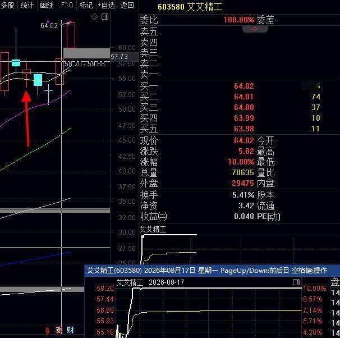
Task: Open the 统计 statistics tool
Action: click(27, 5)
